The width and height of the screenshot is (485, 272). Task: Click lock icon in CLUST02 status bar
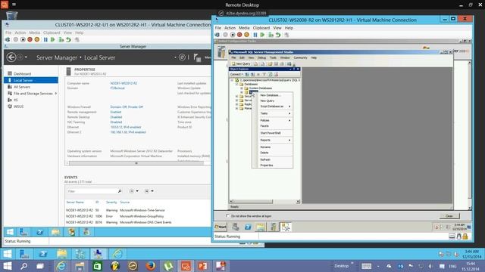click(465, 236)
